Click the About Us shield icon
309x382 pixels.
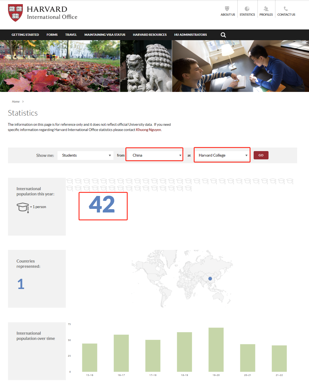pos(227,9)
